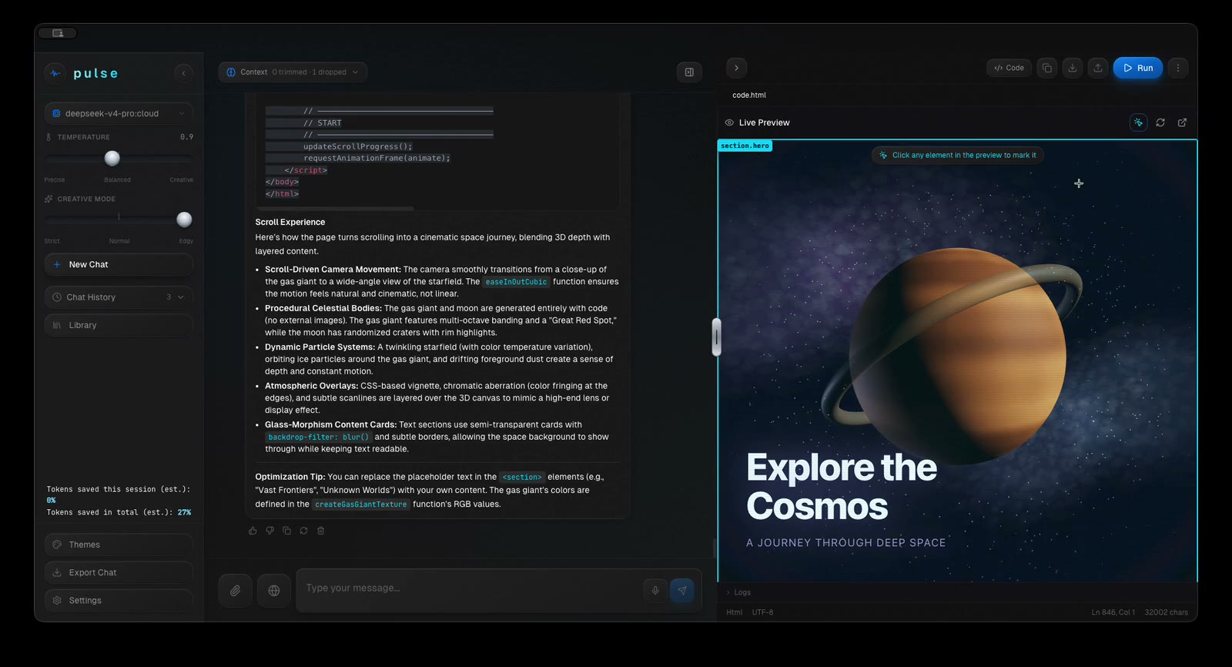Toggle the element picker in Live Preview
The image size is (1232, 667).
pos(1138,122)
